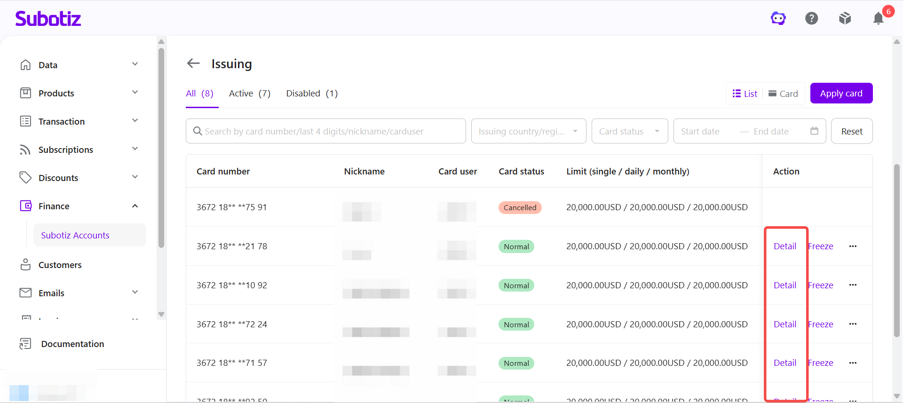
Task: Expand the Products menu chevron
Action: pyautogui.click(x=135, y=92)
